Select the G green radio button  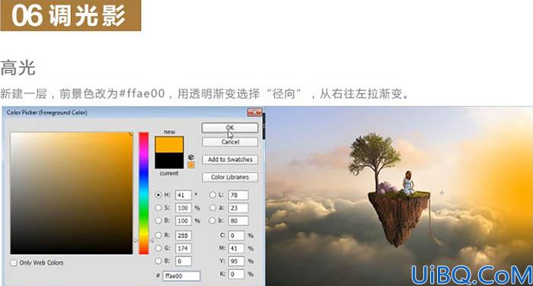click(x=158, y=248)
